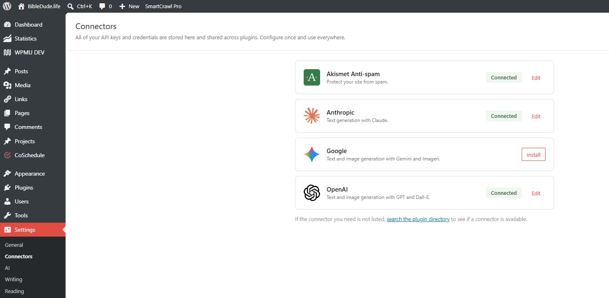Select the Connectors submenu item
This screenshot has width=609, height=298.
point(18,256)
